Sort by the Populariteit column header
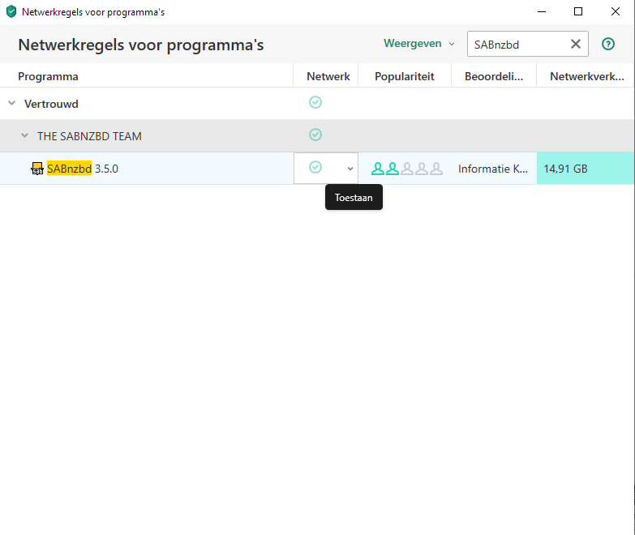The width and height of the screenshot is (635, 535). 404,76
